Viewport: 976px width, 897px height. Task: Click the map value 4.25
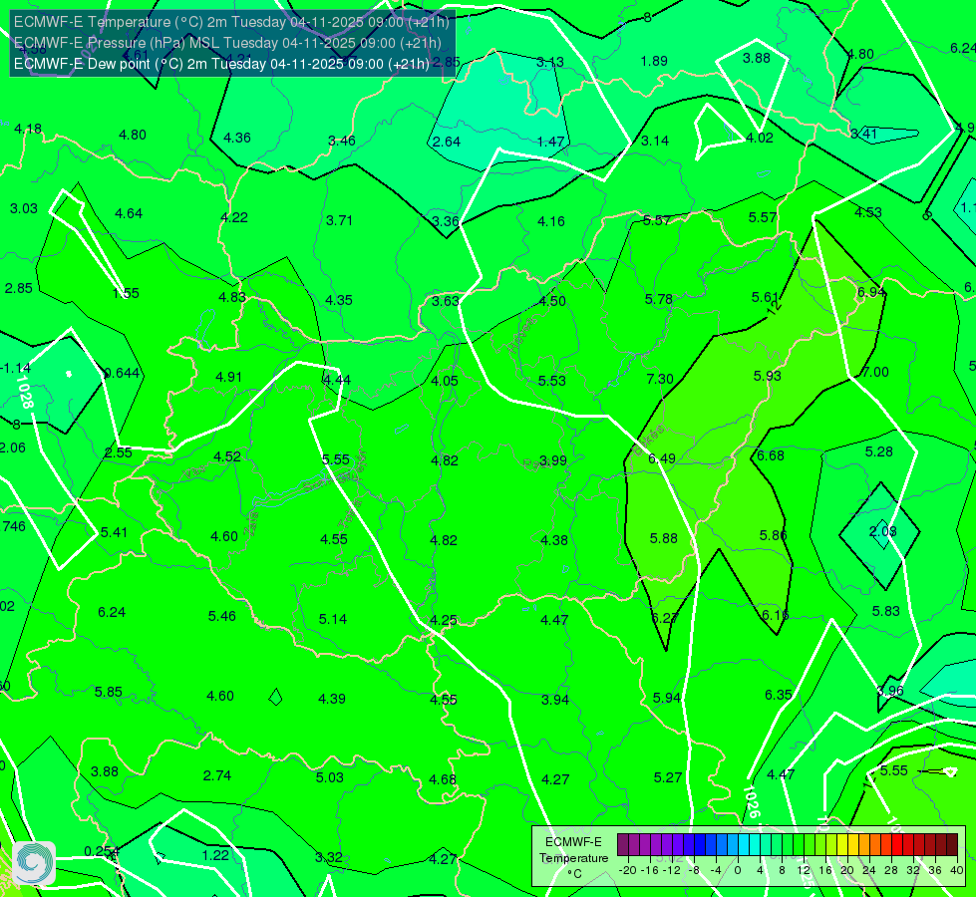(x=444, y=620)
